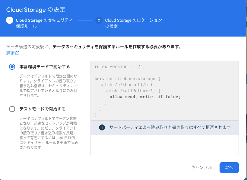Click the 本番環境モードで開始する label text
The width and height of the screenshot is (247, 180).
click(x=45, y=67)
